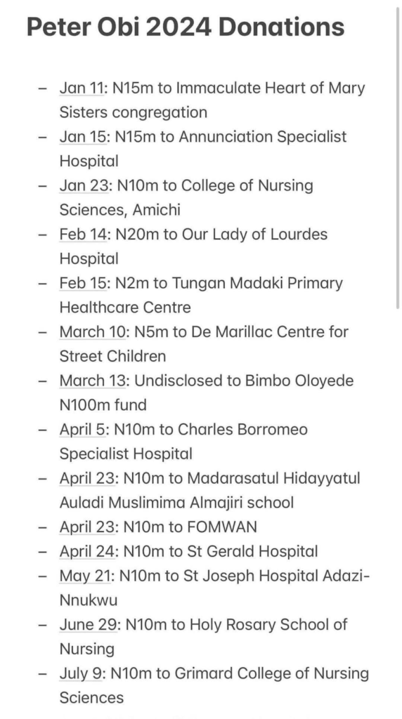Screen dimensions: 402x719
Task: Select the Feb 14 date link
Action: click(x=85, y=234)
